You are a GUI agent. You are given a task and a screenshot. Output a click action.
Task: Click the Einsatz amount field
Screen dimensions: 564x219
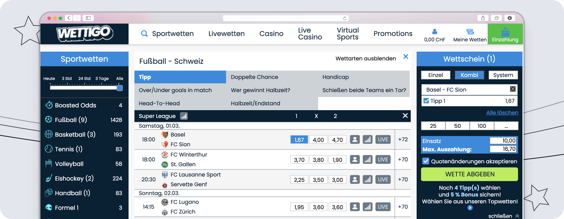503,141
